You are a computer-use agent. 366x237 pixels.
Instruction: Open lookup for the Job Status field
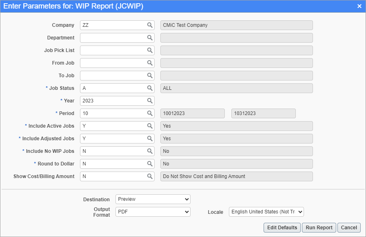click(150, 88)
